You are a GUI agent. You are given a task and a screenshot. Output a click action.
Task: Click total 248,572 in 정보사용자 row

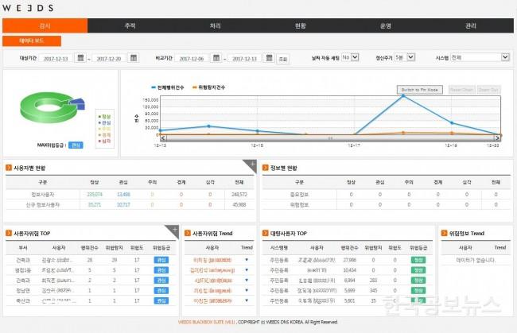(239, 195)
